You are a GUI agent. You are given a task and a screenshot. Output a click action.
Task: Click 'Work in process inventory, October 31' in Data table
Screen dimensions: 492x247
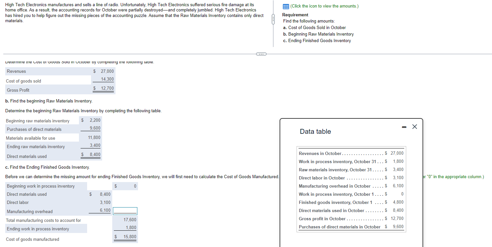(x=338, y=162)
